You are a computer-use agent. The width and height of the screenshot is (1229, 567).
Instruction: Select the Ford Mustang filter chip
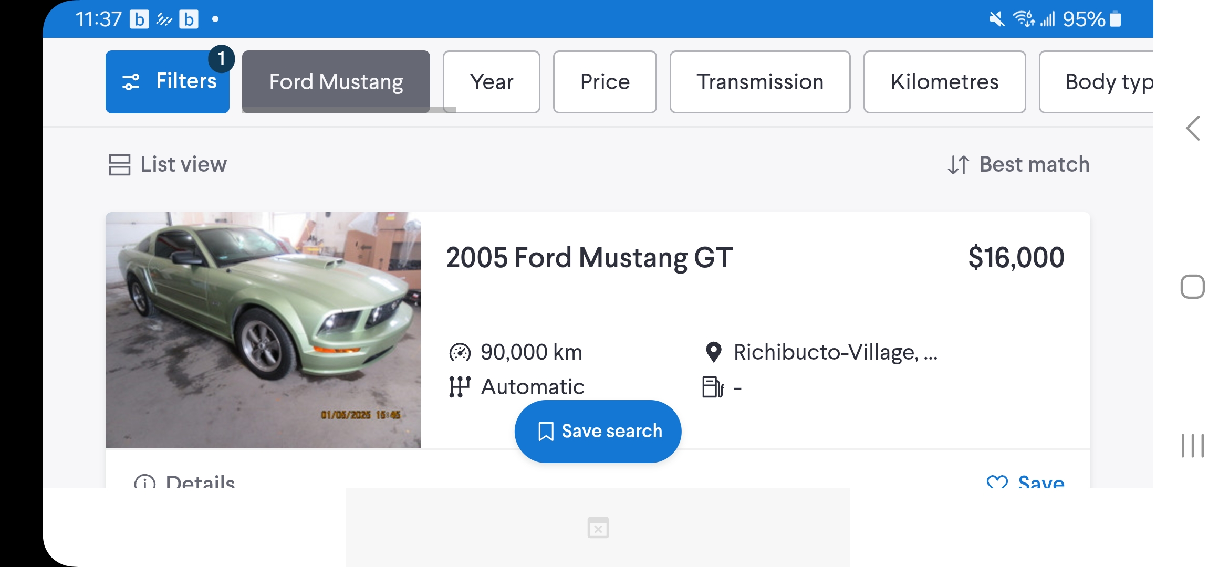pyautogui.click(x=336, y=82)
